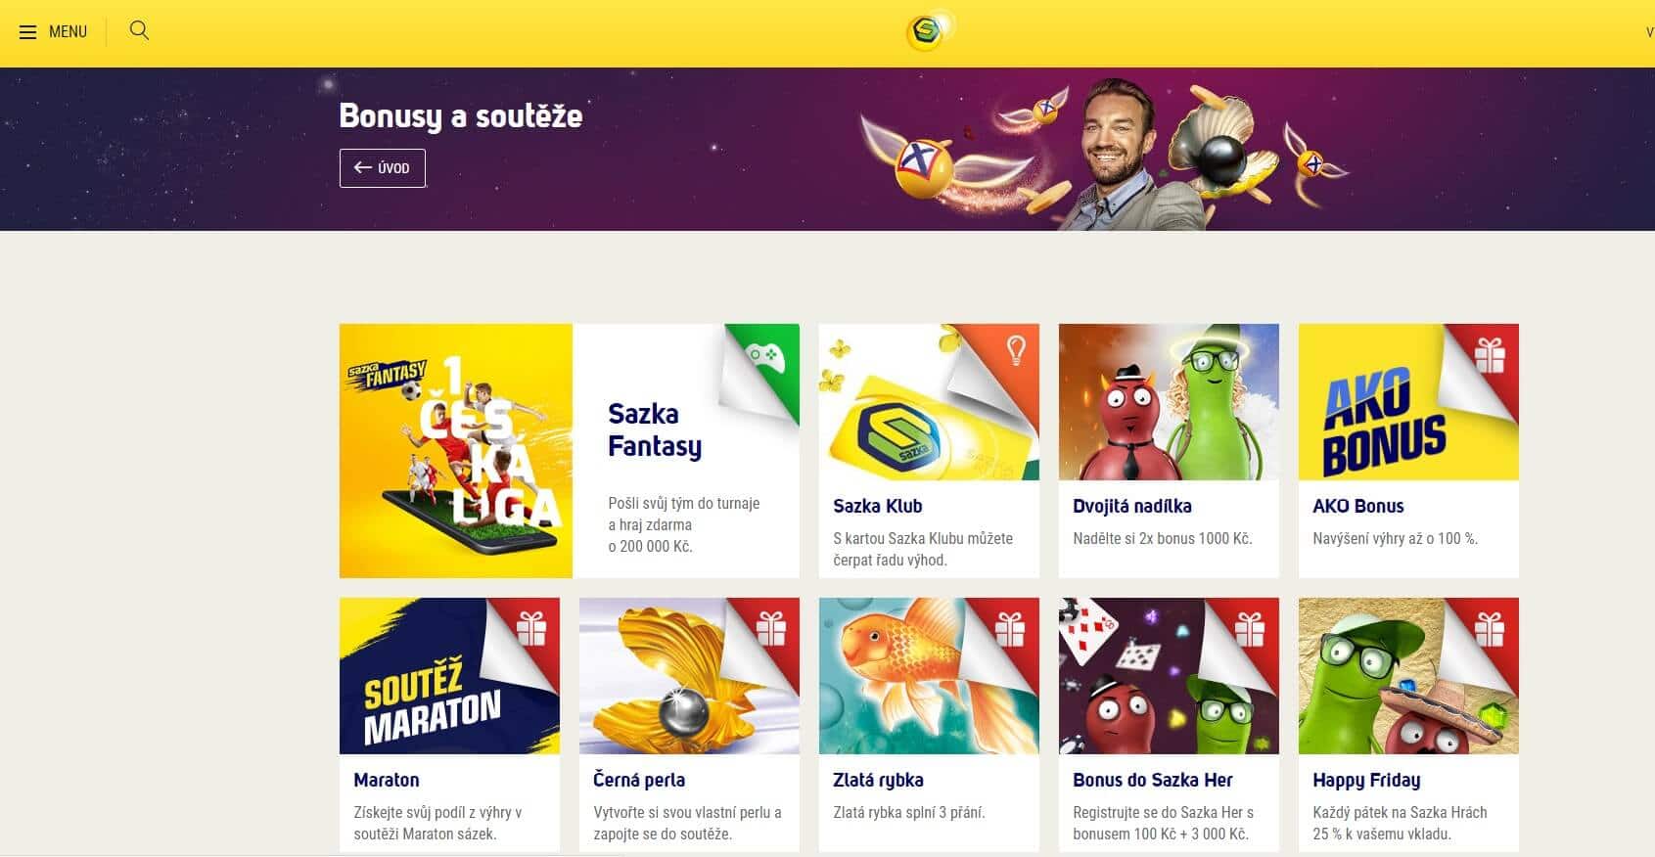Open the Dvojitá nadílka title link
The width and height of the screenshot is (1655, 857).
point(1132,506)
